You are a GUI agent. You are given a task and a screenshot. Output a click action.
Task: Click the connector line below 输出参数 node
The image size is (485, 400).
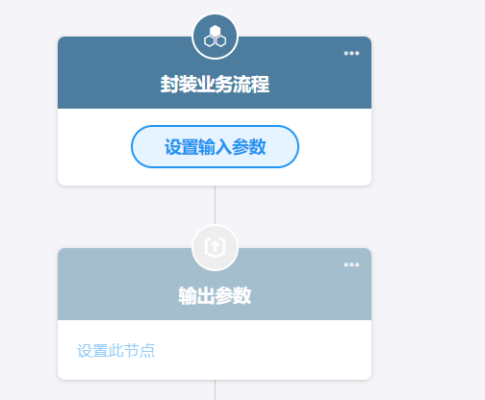[215, 389]
